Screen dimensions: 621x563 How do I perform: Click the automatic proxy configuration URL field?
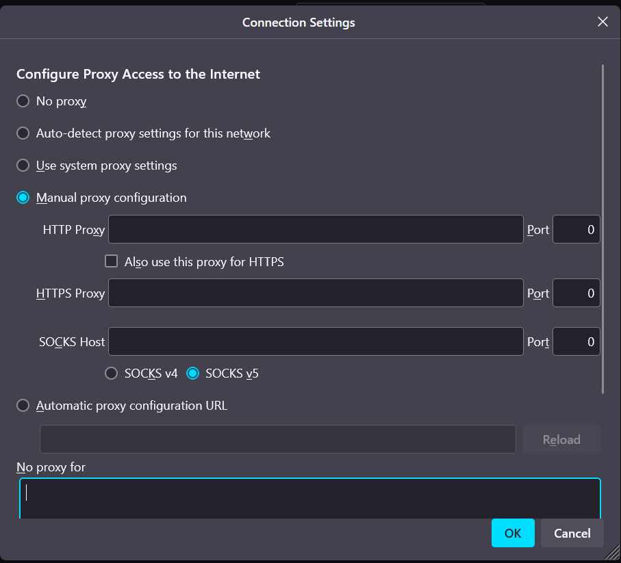pos(277,439)
